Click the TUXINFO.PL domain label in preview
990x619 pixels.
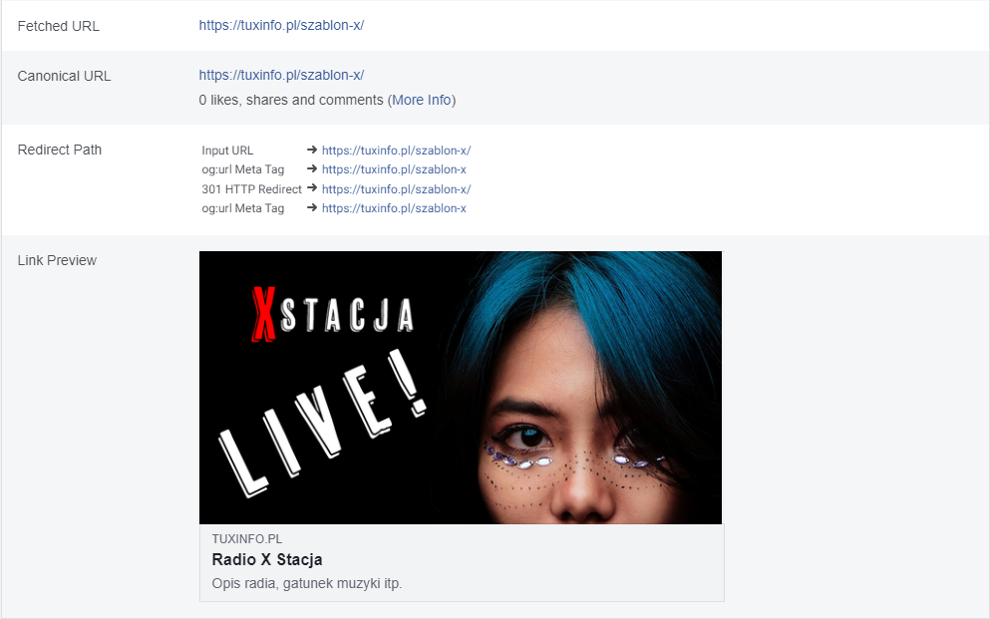[x=247, y=539]
